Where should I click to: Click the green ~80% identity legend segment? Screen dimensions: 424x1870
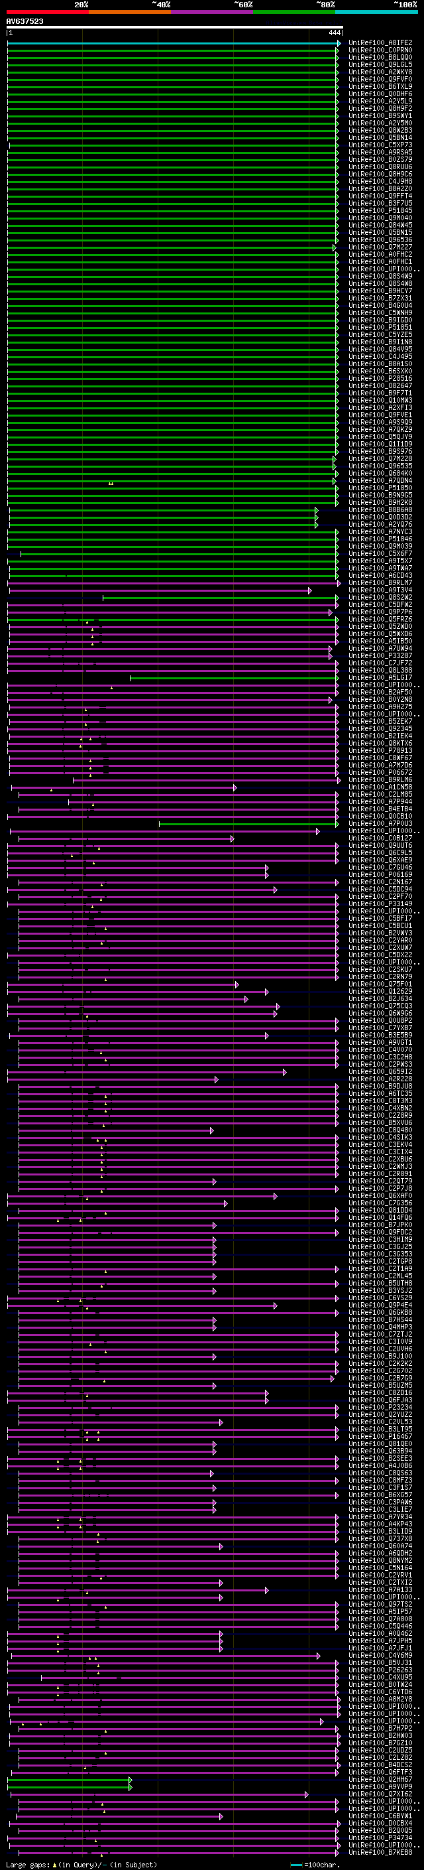294,12
